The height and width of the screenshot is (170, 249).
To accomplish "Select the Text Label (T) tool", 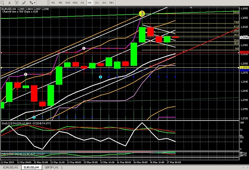I will click(16, 3).
